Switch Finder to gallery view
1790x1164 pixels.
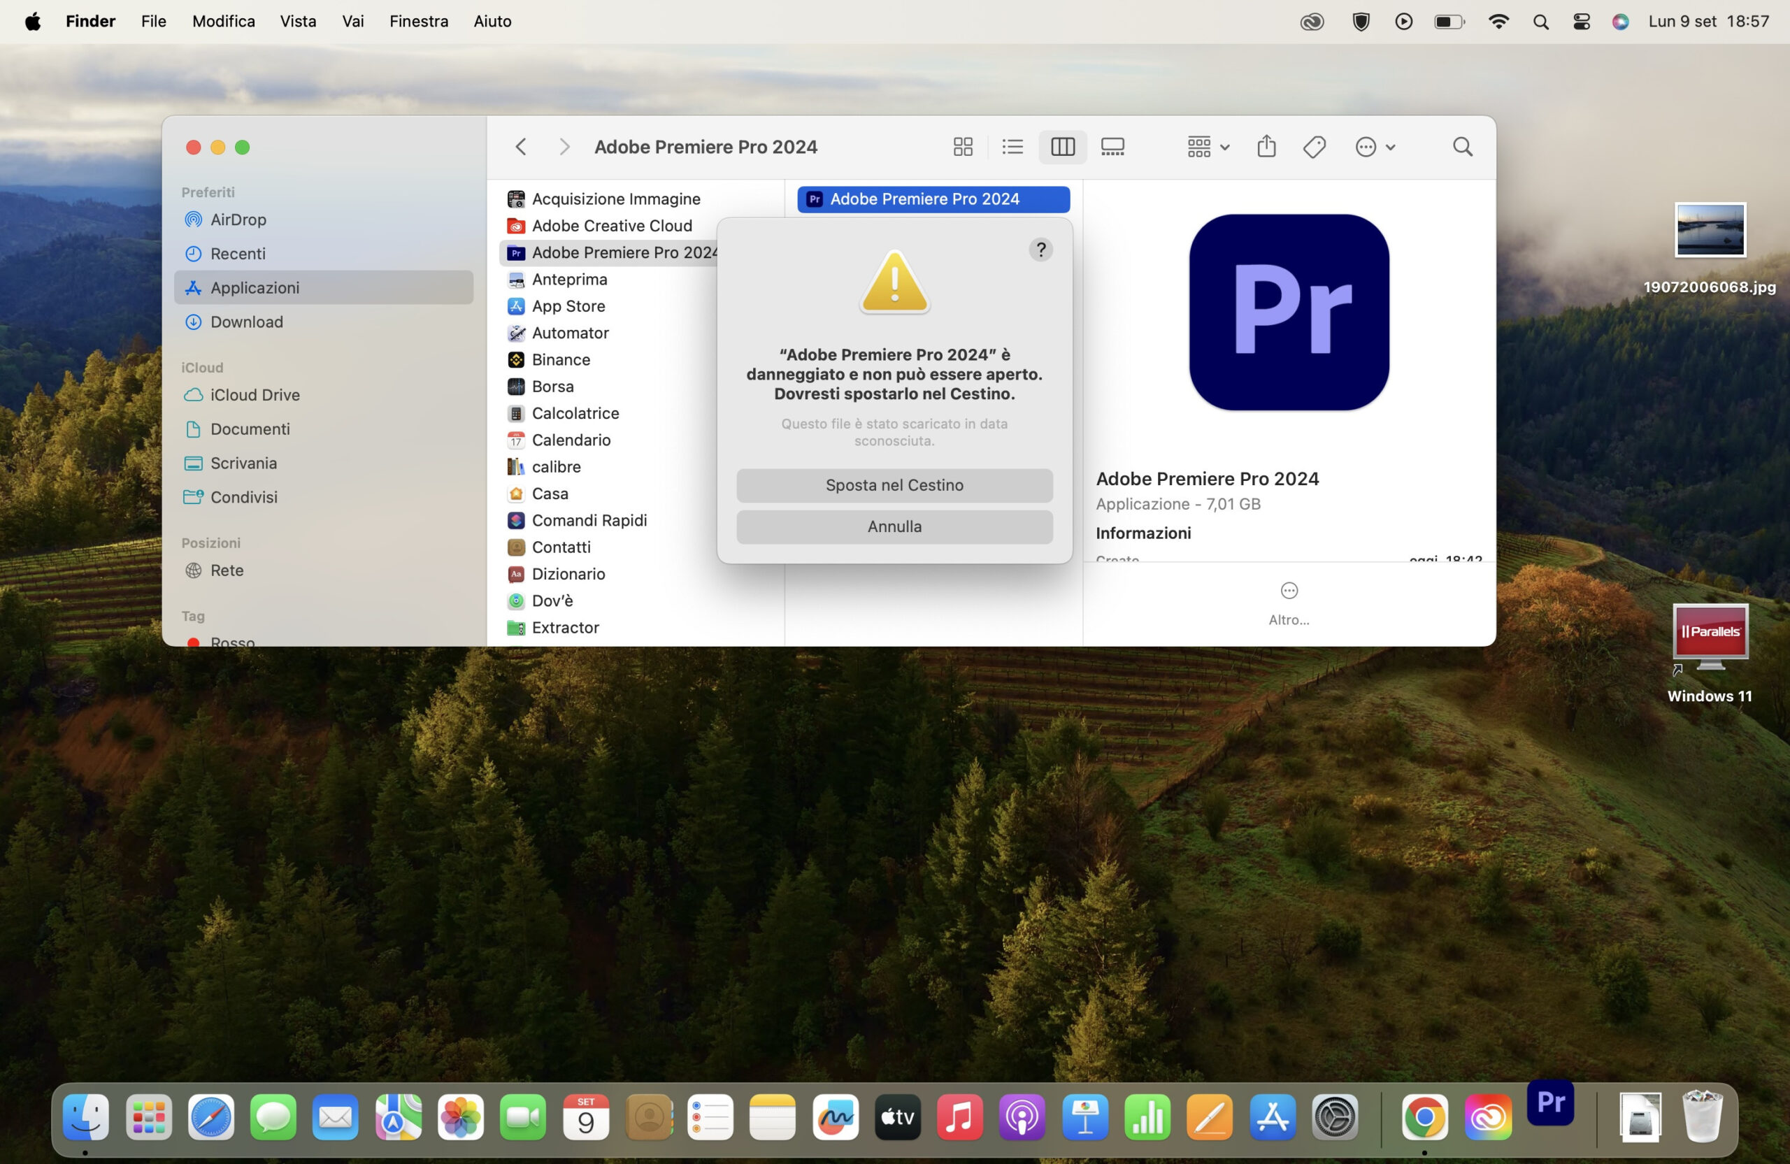1112,147
